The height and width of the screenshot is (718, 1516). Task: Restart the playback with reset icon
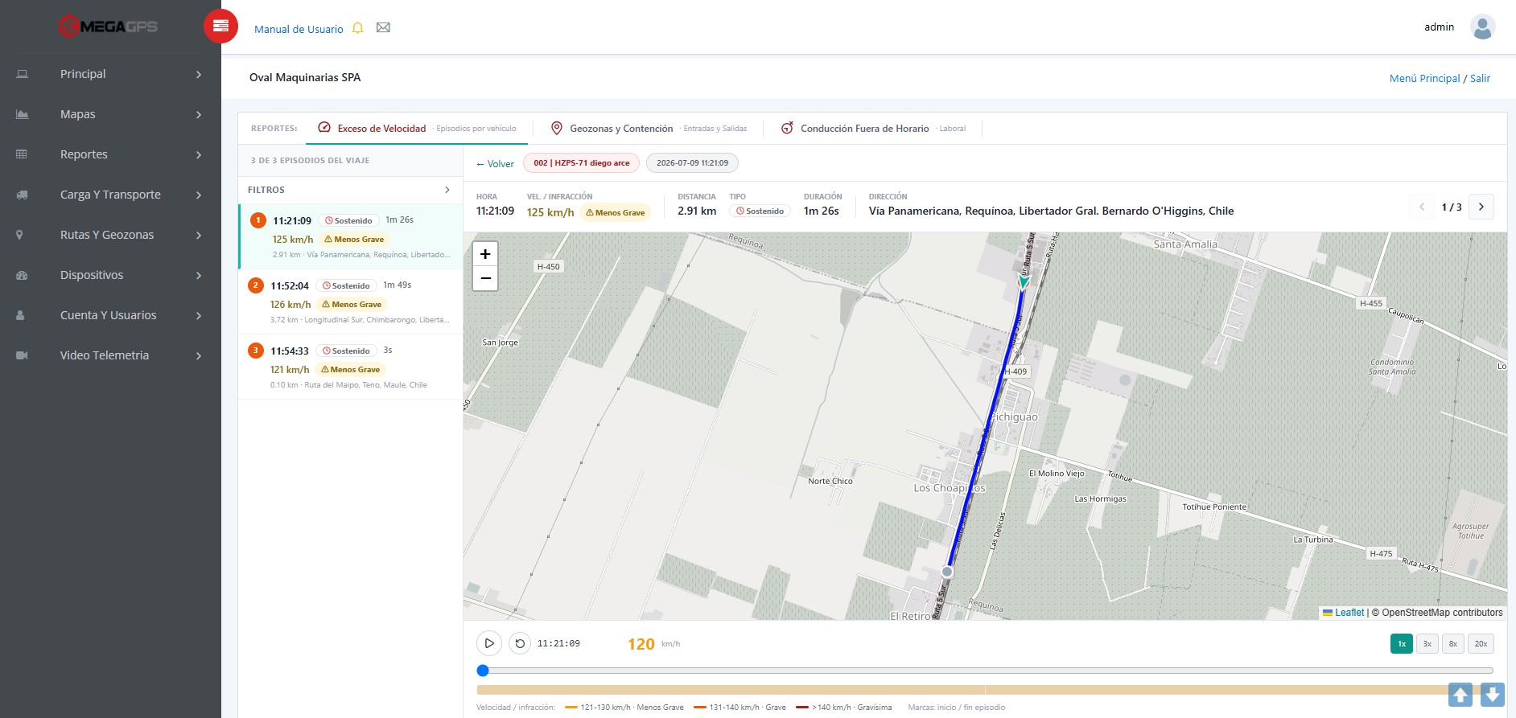[x=520, y=643]
